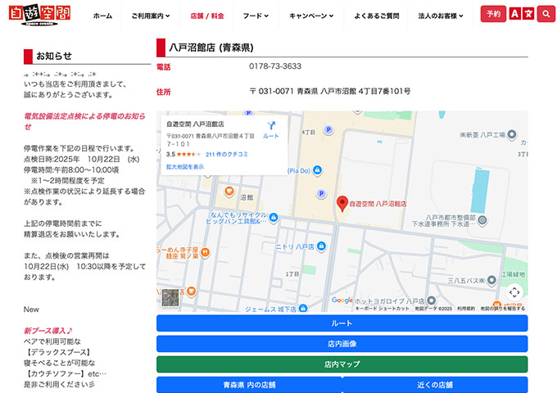The image size is (557, 393).
Task: Expand the フード dropdown menu
Action: click(256, 16)
